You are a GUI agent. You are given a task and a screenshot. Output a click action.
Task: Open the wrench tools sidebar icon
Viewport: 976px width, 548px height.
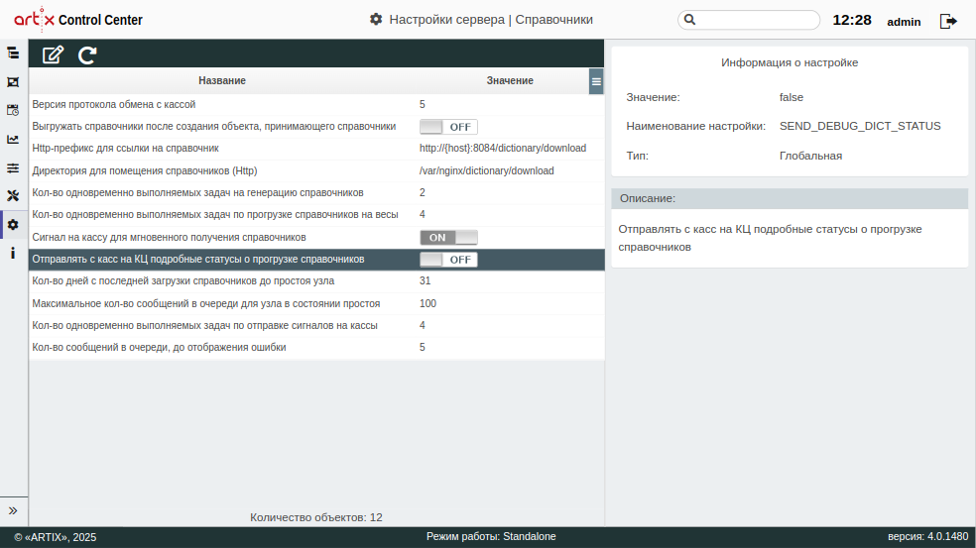13,196
